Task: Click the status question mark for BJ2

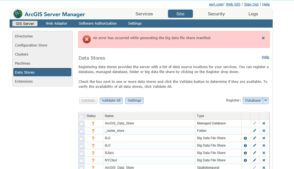Action: click(93, 138)
